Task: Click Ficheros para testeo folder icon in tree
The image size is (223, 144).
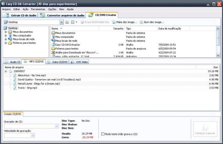Action: pyautogui.click(x=10, y=43)
